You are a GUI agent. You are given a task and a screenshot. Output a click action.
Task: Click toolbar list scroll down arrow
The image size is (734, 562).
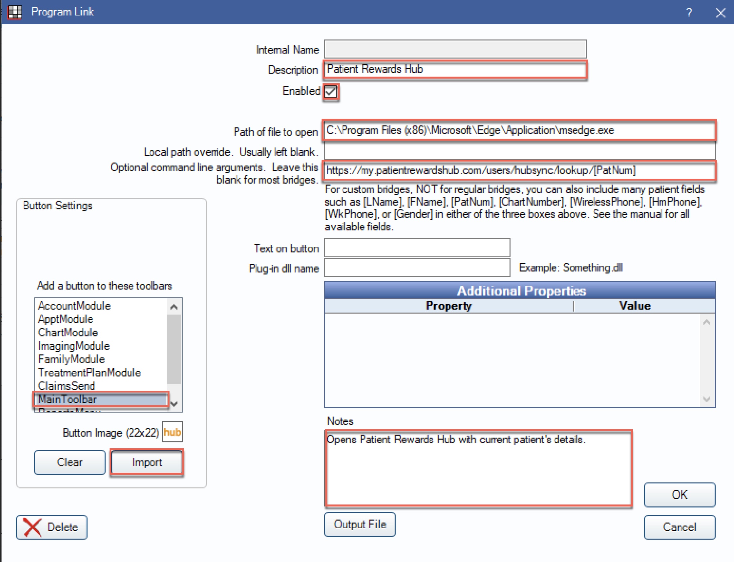point(174,404)
